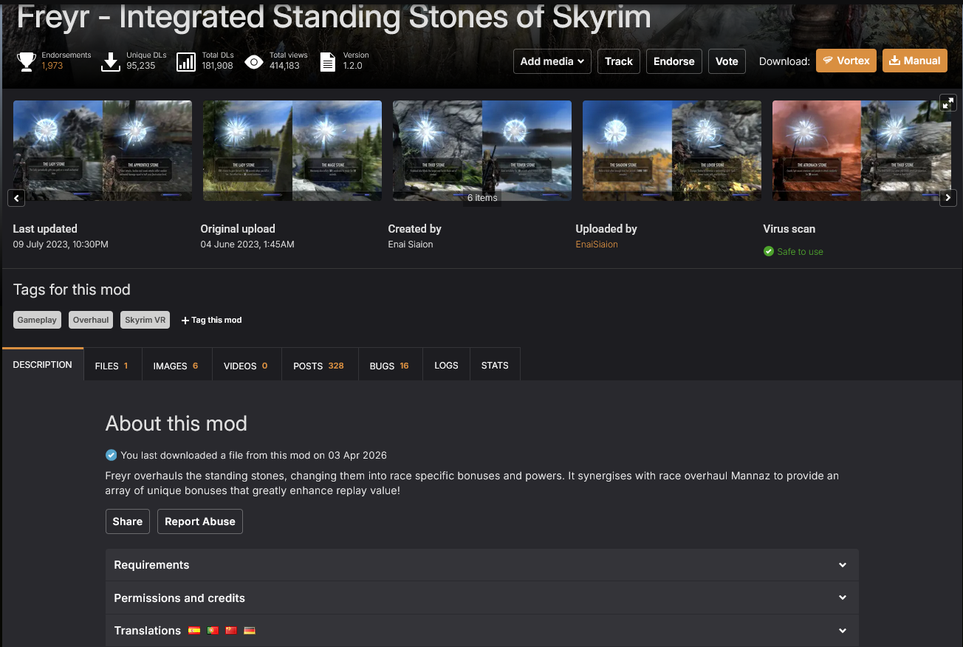
Task: Click the Report Abuse button
Action: [200, 521]
